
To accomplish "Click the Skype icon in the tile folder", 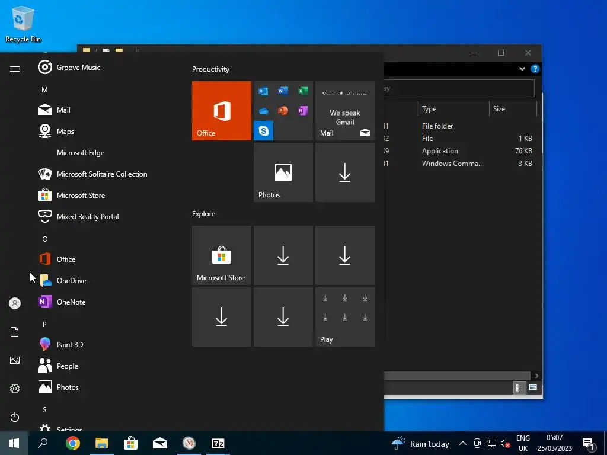I will click(x=264, y=131).
